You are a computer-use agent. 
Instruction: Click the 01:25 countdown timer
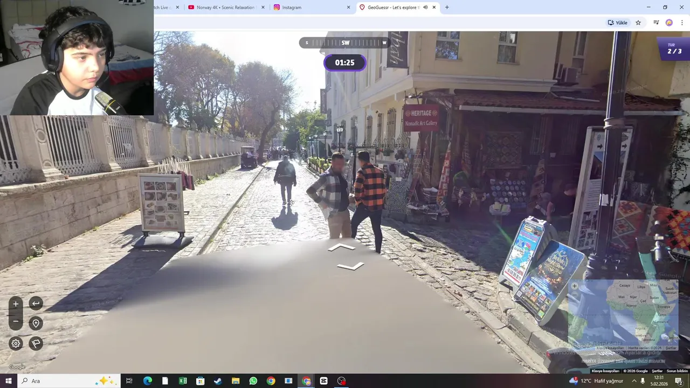pos(345,63)
